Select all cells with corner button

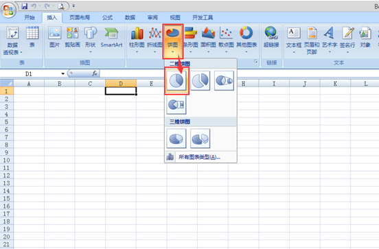pos(7,84)
